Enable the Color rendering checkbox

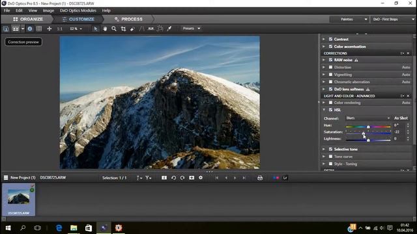click(330, 103)
